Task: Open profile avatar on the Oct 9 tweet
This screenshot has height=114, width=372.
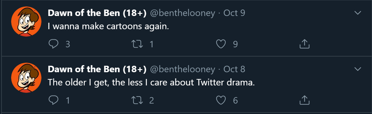Action: pyautogui.click(x=26, y=21)
